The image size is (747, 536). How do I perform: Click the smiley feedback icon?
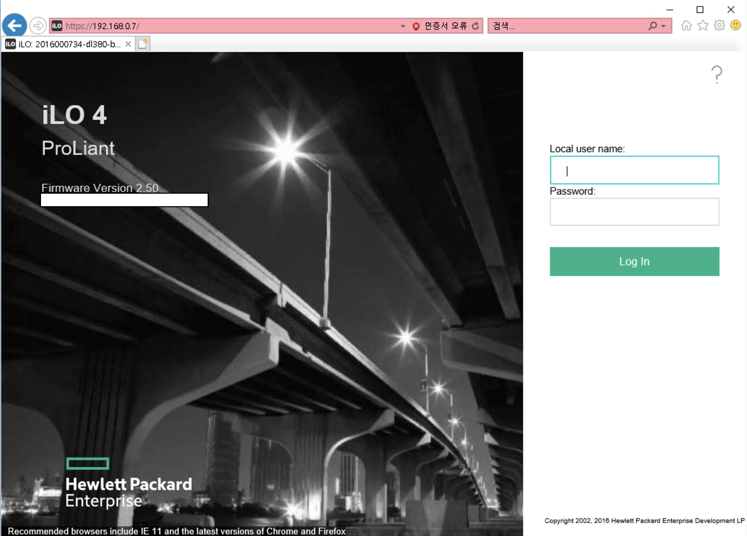pyautogui.click(x=735, y=25)
